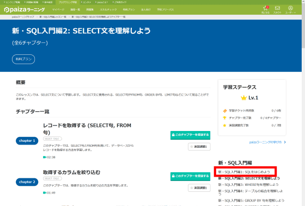Click the chapter 2 badge
Image resolution: width=305 pixels, height=206 pixels.
click(x=27, y=182)
